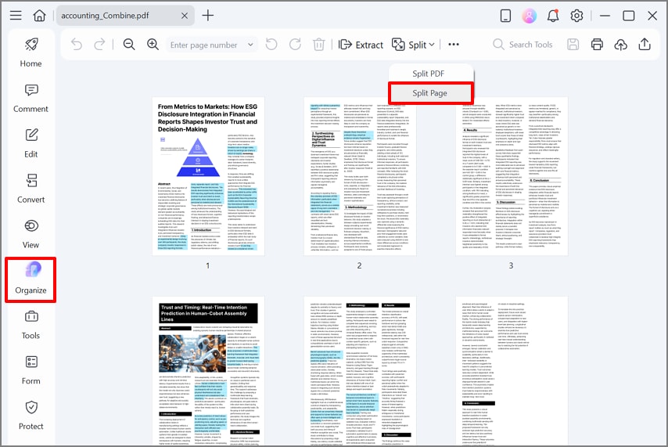Select page 2 thumbnail
Screen dimensions: 668x447
tap(360, 177)
